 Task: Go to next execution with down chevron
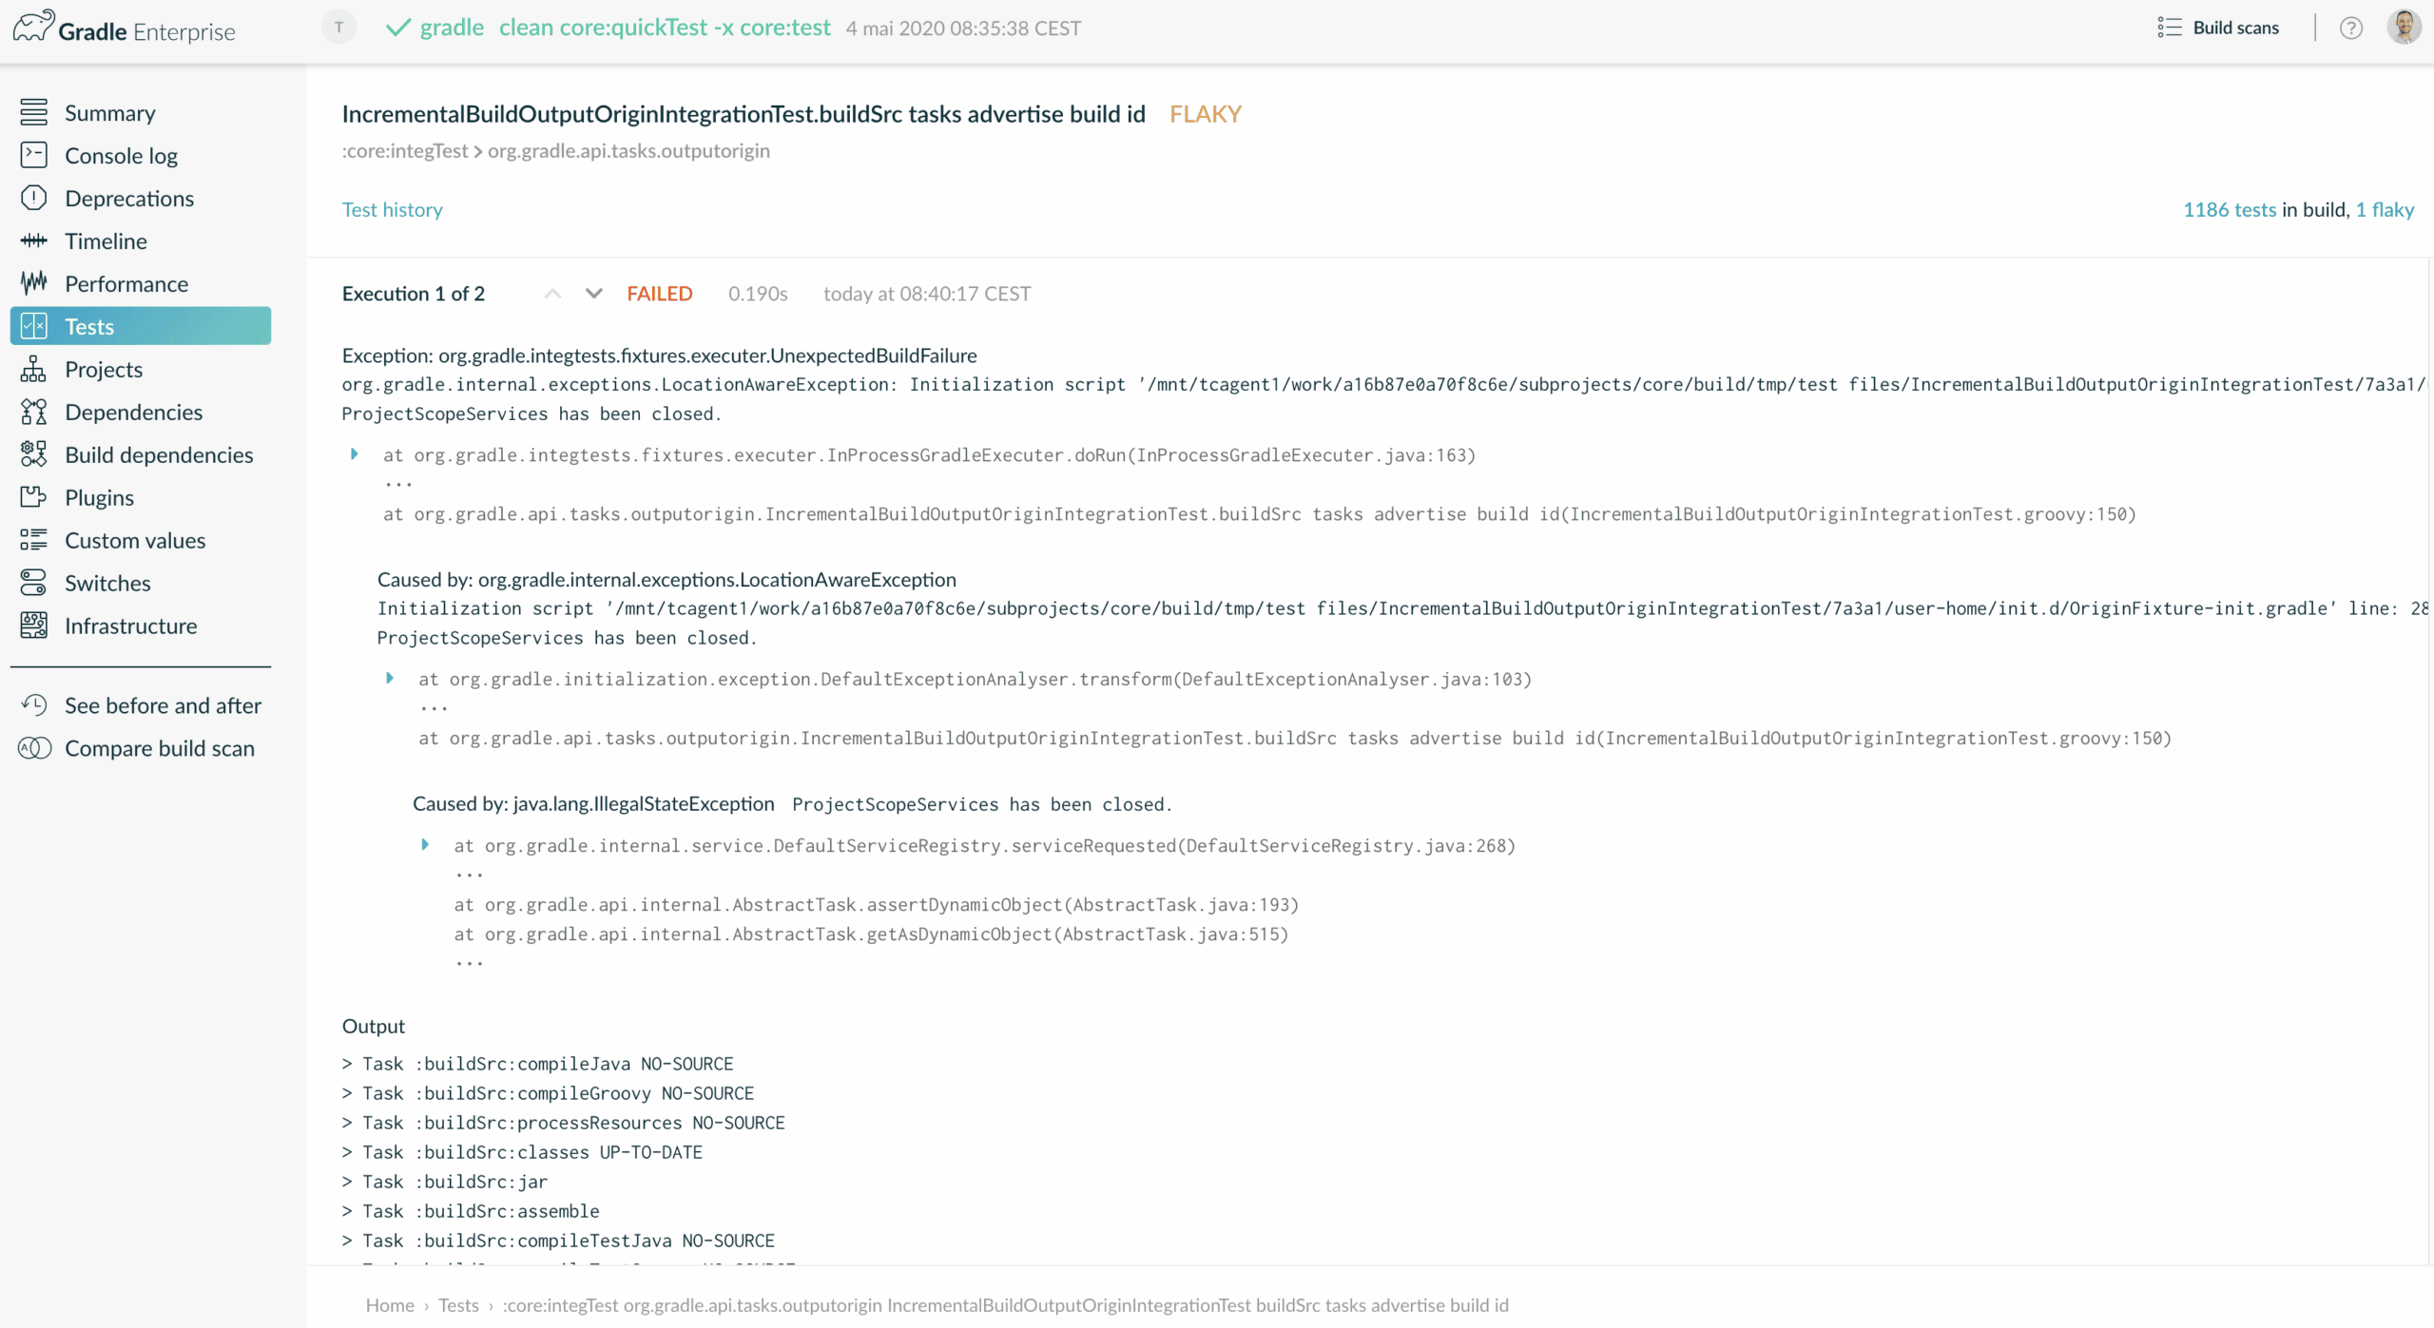594,294
